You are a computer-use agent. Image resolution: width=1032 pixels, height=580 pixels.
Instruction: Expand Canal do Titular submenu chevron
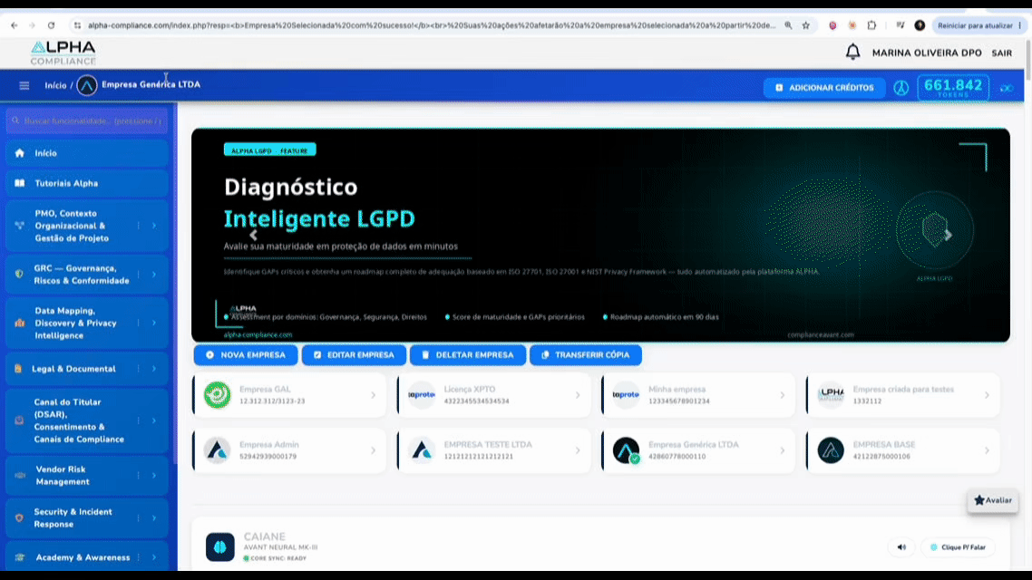(154, 420)
